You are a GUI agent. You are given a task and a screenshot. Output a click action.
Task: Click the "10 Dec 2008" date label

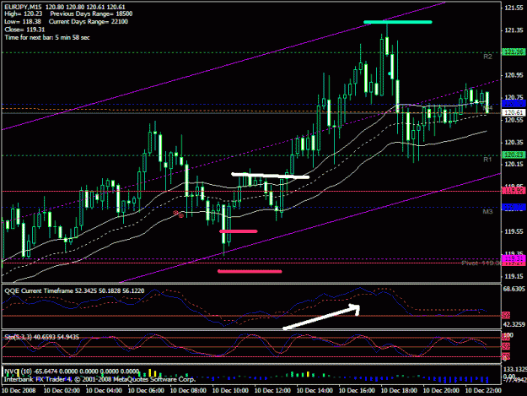(x=19, y=391)
